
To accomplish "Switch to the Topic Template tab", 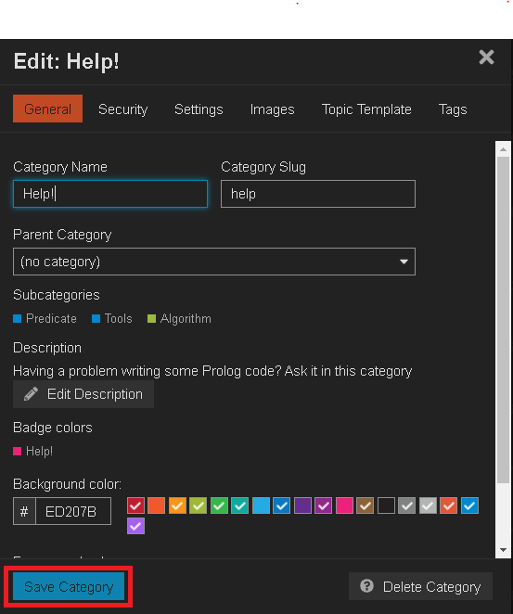I will [366, 109].
